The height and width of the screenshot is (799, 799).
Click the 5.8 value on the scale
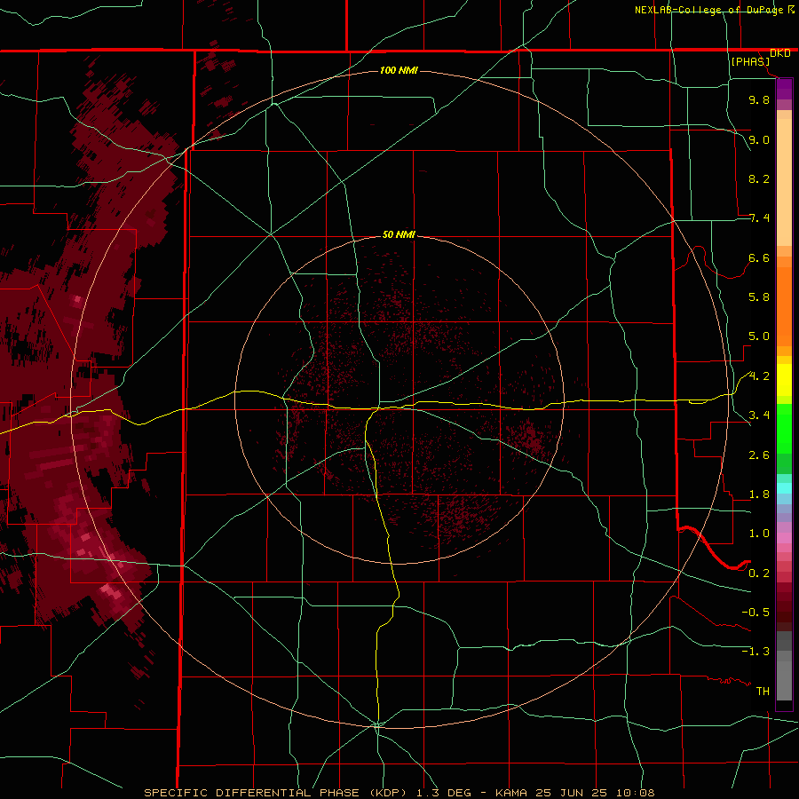pyautogui.click(x=759, y=297)
